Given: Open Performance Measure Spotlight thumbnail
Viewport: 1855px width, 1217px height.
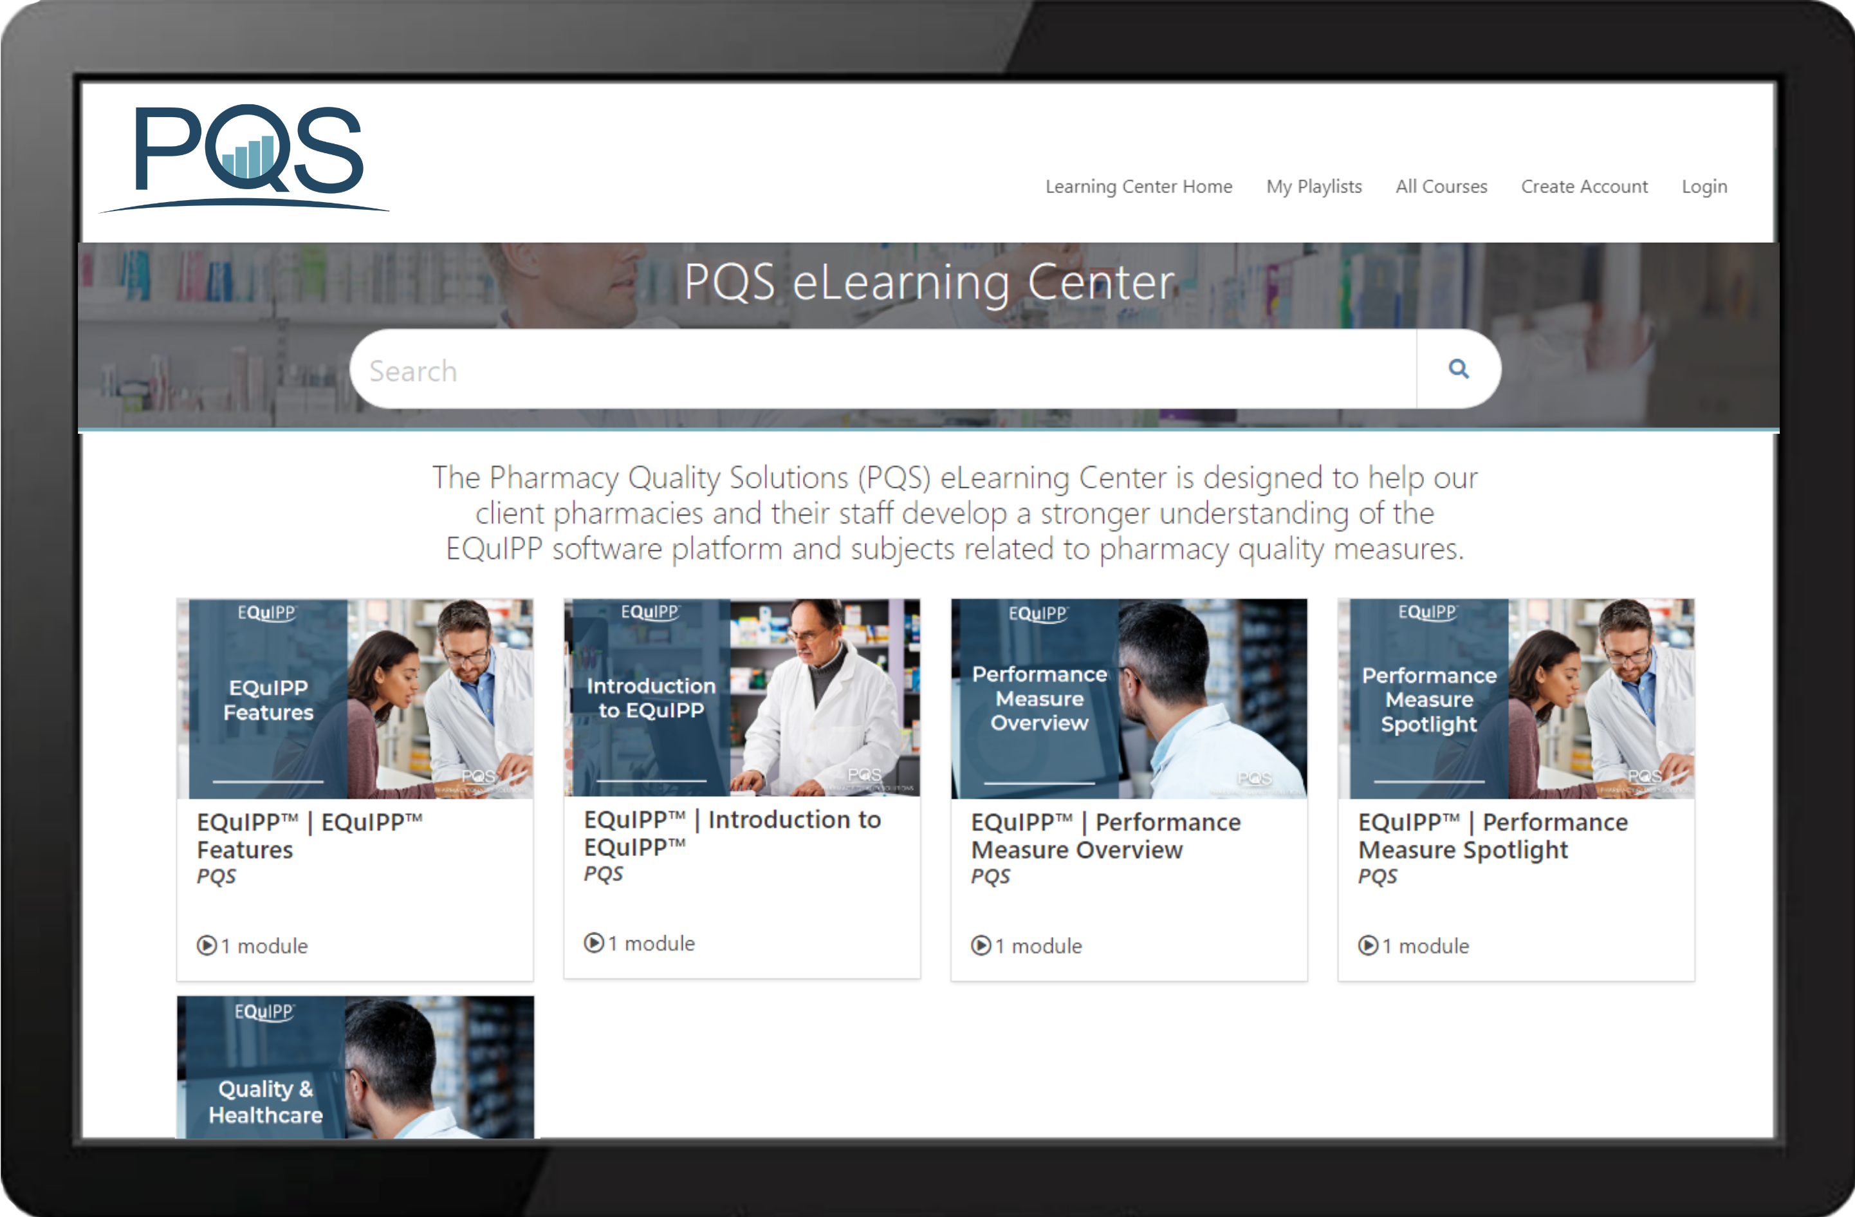Looking at the screenshot, I should pos(1517,698).
